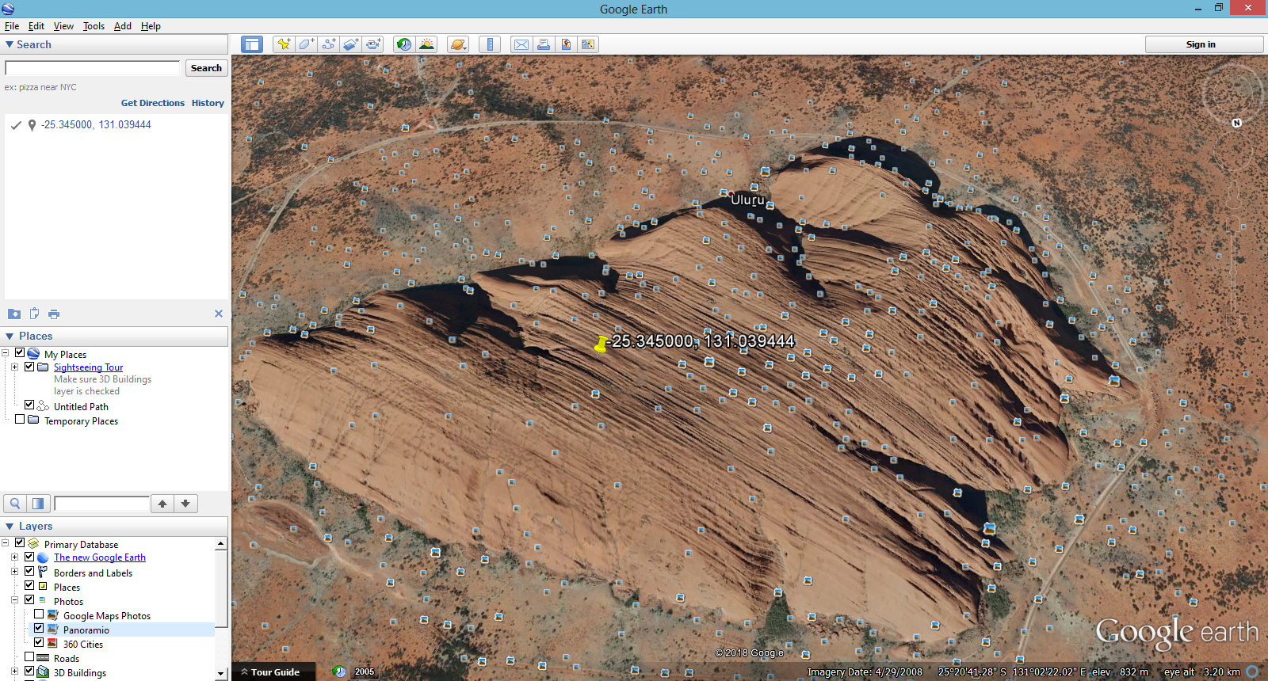This screenshot has width=1268, height=681.
Task: Open the Tools menu
Action: (94, 26)
